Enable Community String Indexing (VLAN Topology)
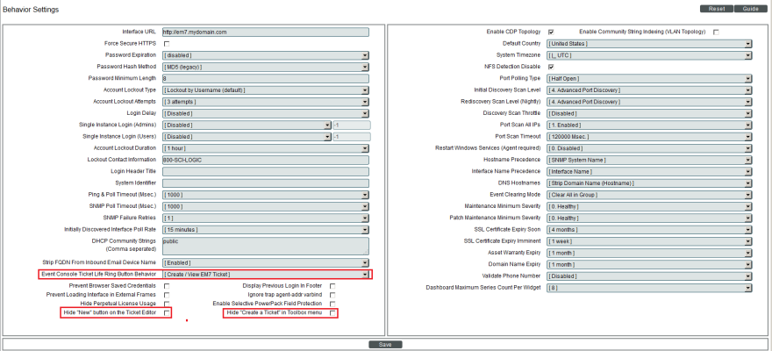This screenshot has height=351, width=772. pos(716,32)
